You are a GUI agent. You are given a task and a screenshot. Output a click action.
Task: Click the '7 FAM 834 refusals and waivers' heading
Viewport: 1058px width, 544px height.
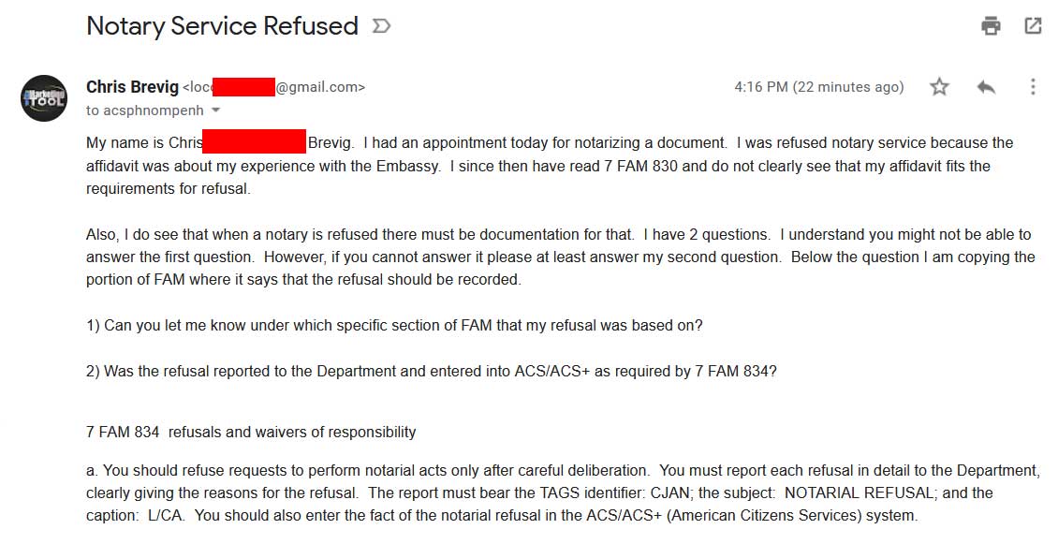(x=251, y=432)
